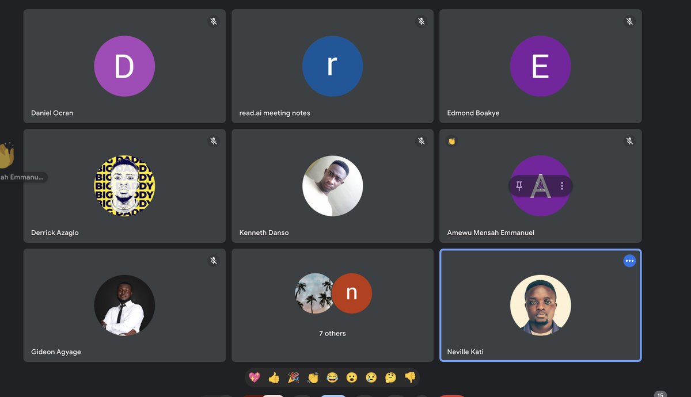Click the muted mic icon on Derrick Azaglo's tile
This screenshot has height=397, width=691.
tap(214, 141)
